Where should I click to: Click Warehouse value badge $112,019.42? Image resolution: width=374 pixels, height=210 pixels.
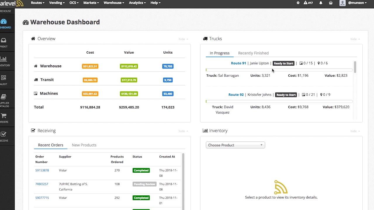129,66
